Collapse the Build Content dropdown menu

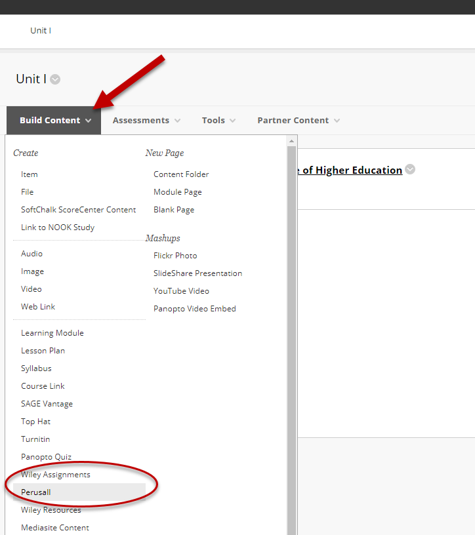pos(54,121)
